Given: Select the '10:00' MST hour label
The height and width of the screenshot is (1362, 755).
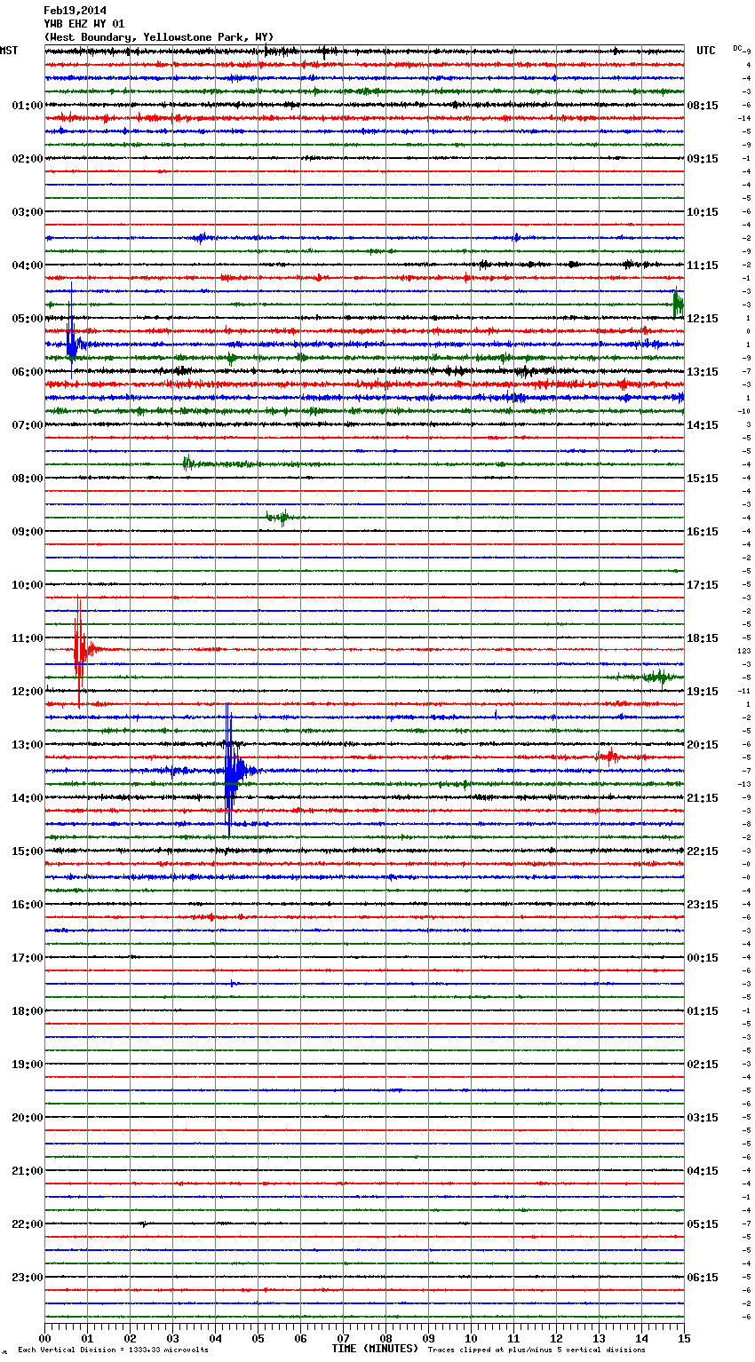Looking at the screenshot, I should pos(28,585).
